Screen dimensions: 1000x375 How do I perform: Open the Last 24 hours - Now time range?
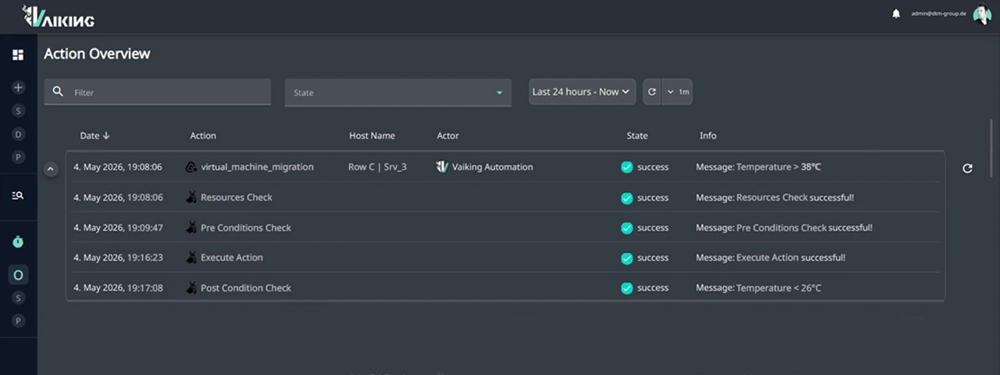(582, 92)
